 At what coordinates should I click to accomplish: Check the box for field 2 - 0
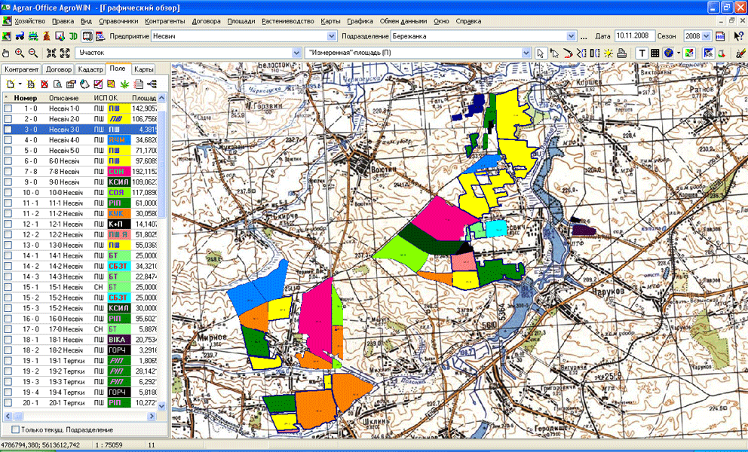click(8, 119)
